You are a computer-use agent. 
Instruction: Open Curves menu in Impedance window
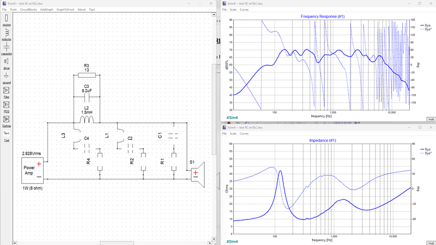pyautogui.click(x=244, y=133)
